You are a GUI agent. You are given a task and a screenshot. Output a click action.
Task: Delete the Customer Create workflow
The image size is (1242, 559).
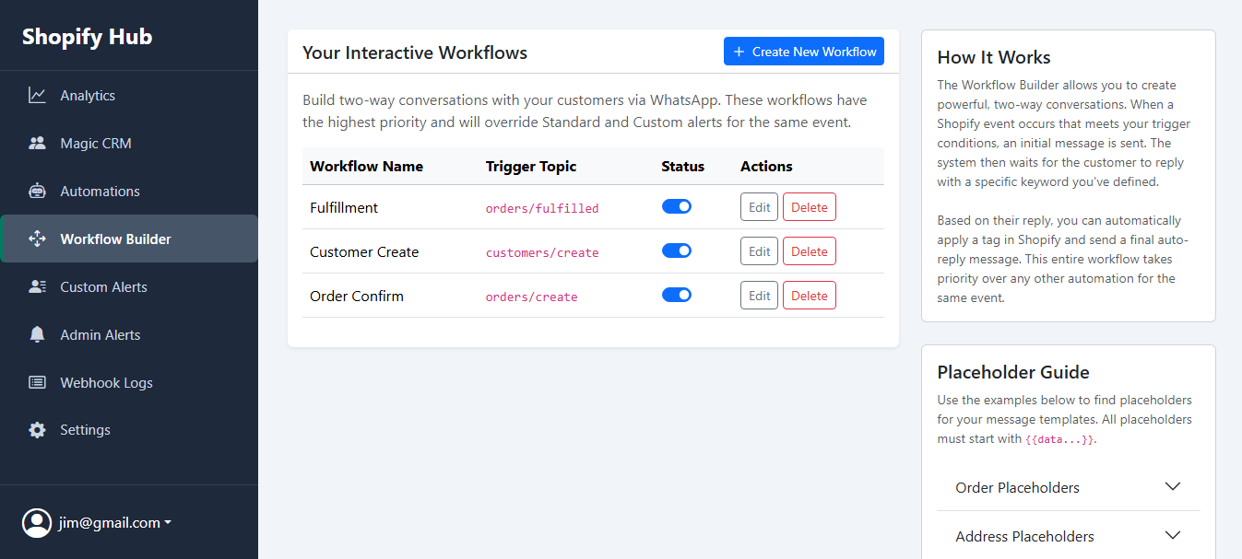click(x=810, y=251)
